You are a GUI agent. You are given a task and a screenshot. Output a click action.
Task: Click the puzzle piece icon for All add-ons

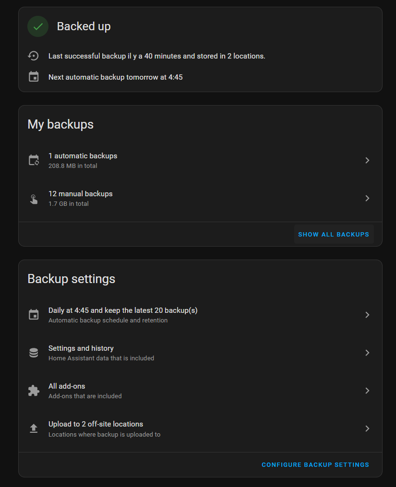point(34,391)
